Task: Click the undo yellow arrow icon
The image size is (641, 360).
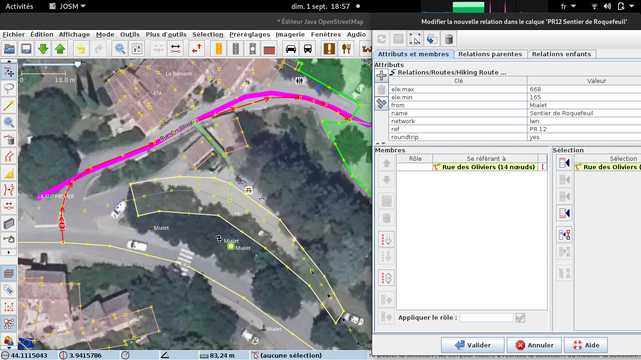Action: [81, 49]
